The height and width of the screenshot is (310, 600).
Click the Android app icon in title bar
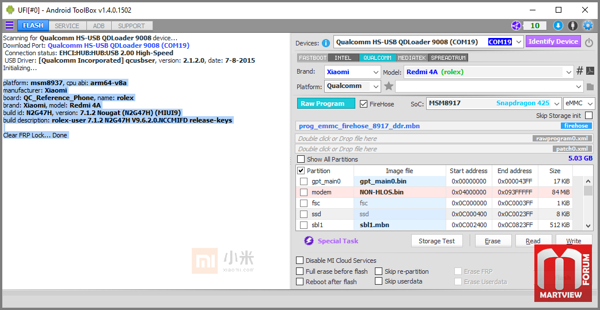pos(10,10)
